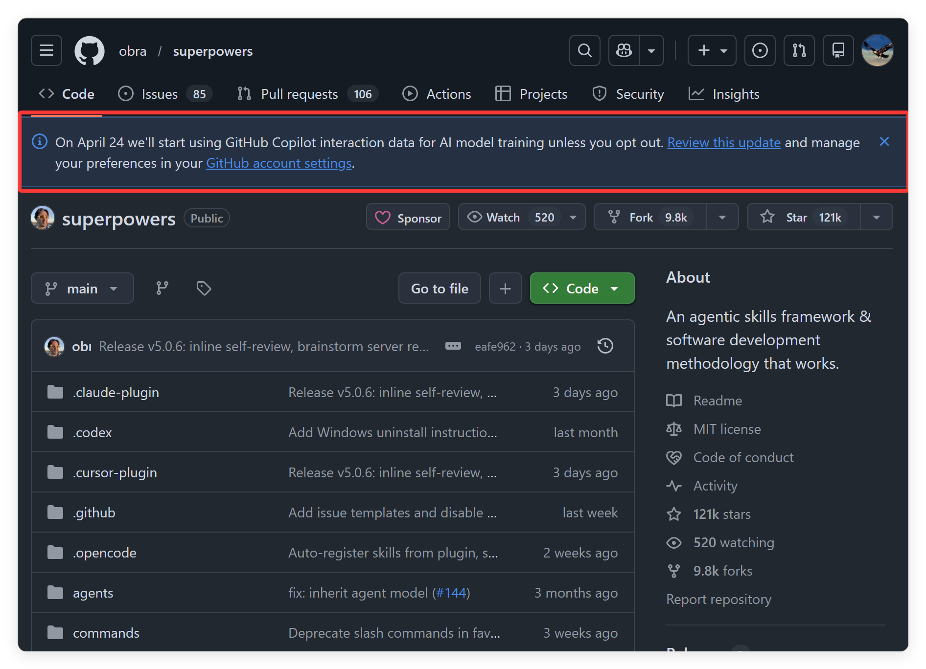Open the hamburger navigation menu

(46, 50)
